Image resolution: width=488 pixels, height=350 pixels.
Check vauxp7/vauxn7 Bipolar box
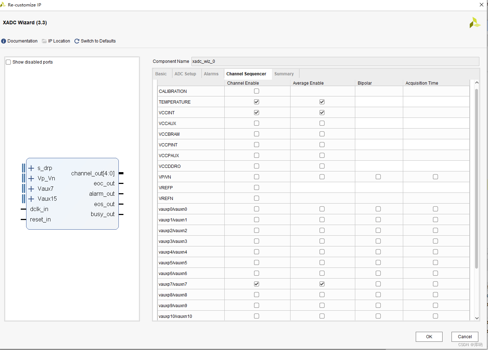pos(378,284)
